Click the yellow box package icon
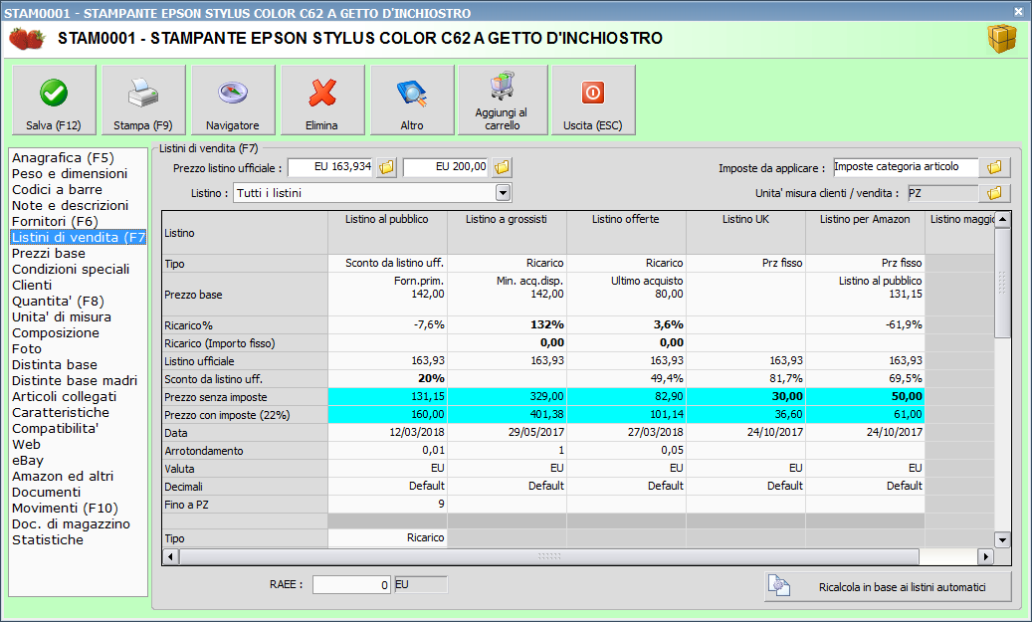 (x=1002, y=39)
